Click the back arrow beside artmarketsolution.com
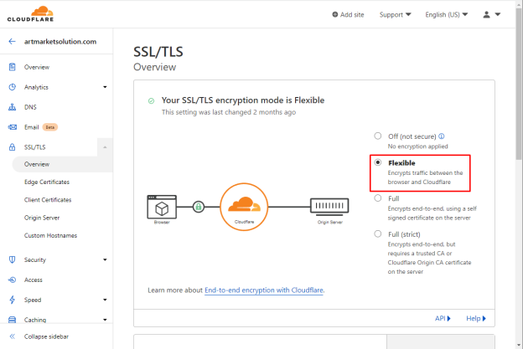Image resolution: width=523 pixels, height=349 pixels. pos(12,41)
